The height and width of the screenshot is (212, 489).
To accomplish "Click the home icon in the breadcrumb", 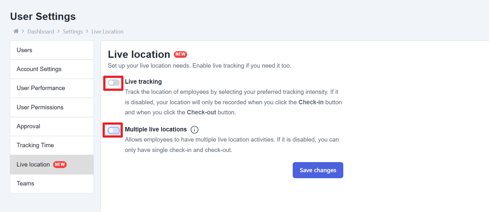I will 16,31.
